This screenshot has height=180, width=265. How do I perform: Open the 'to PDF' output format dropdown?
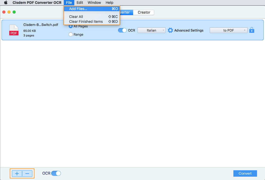229,30
